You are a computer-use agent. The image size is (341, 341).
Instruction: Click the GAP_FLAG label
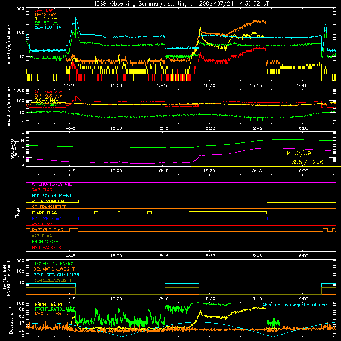[42, 190]
